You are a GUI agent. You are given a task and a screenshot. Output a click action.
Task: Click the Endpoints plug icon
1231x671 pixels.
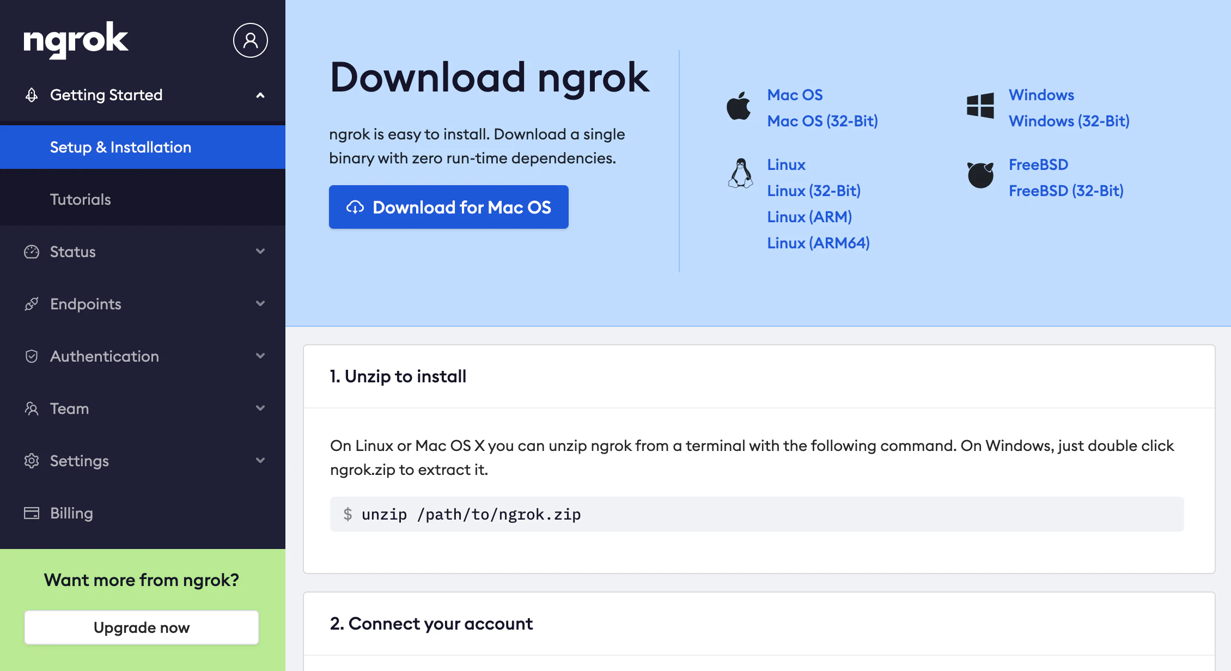click(x=31, y=304)
